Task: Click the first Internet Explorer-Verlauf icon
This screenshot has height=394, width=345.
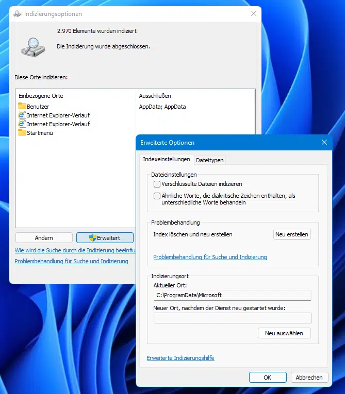Action: pos(22,115)
